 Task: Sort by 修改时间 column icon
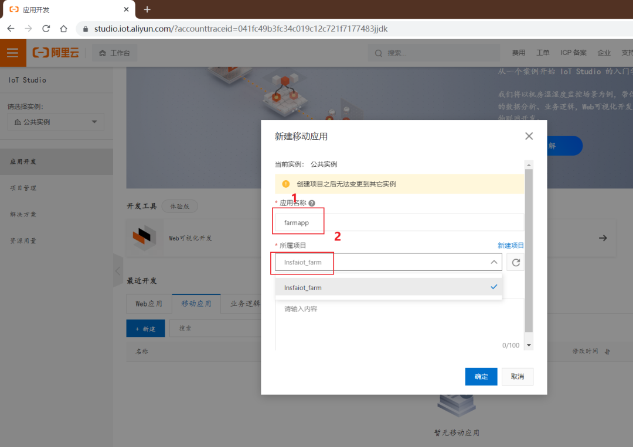click(x=607, y=352)
